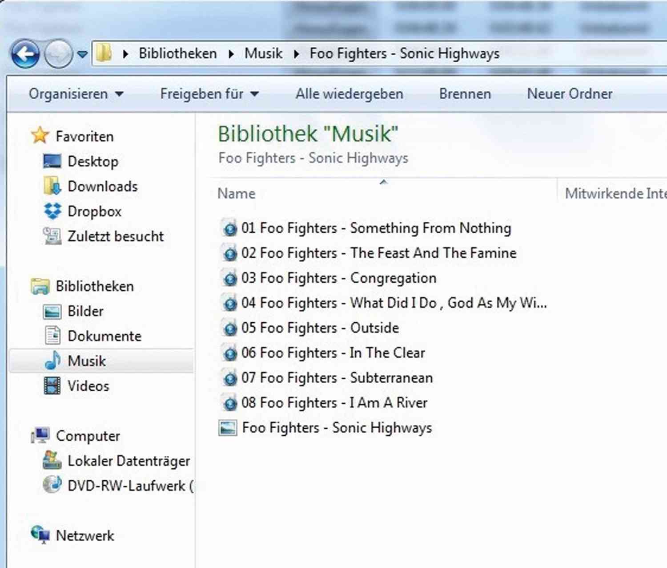The width and height of the screenshot is (667, 568).
Task: Open Desktop from favorites
Action: pyautogui.click(x=93, y=161)
